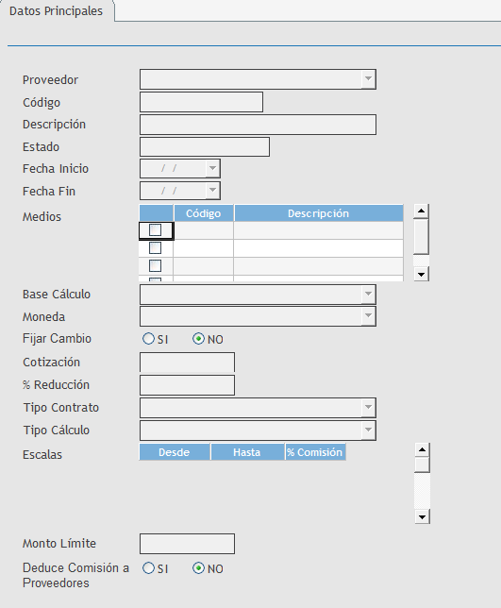Check the first Medios row checkbox
This screenshot has width=501, height=608.
pyautogui.click(x=155, y=230)
